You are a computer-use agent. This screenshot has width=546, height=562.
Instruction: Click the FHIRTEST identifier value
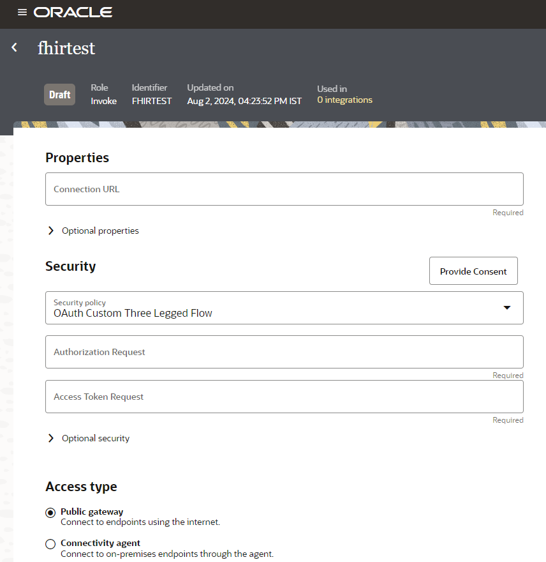pyautogui.click(x=152, y=101)
